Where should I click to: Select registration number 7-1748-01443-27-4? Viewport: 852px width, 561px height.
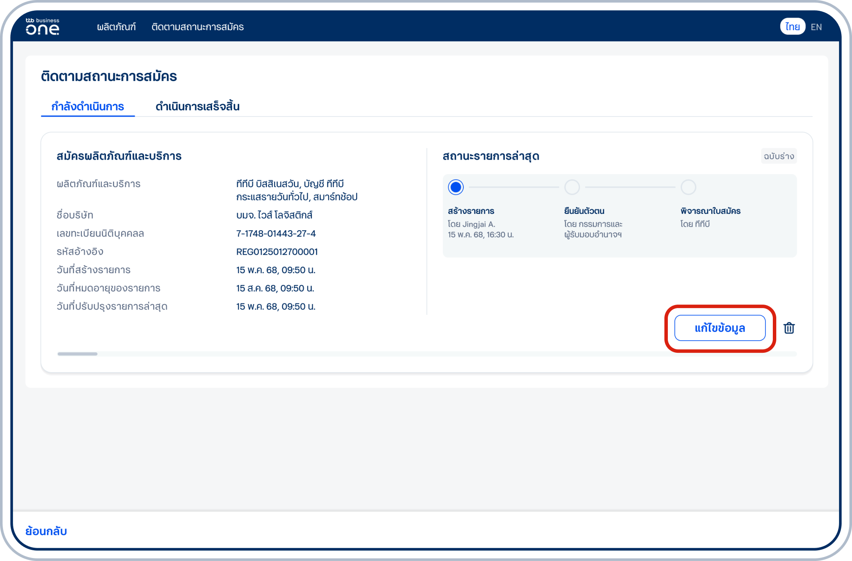coord(276,234)
